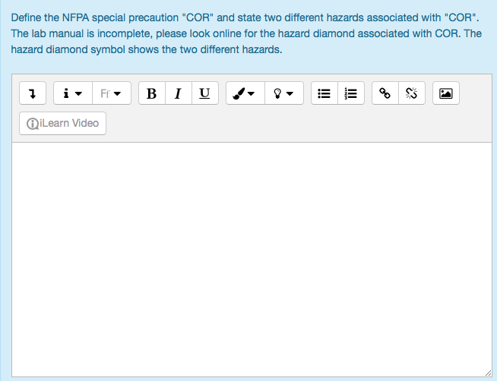Image resolution: width=497 pixels, height=381 pixels.
Task: Insert an image using picture icon
Action: [x=446, y=93]
